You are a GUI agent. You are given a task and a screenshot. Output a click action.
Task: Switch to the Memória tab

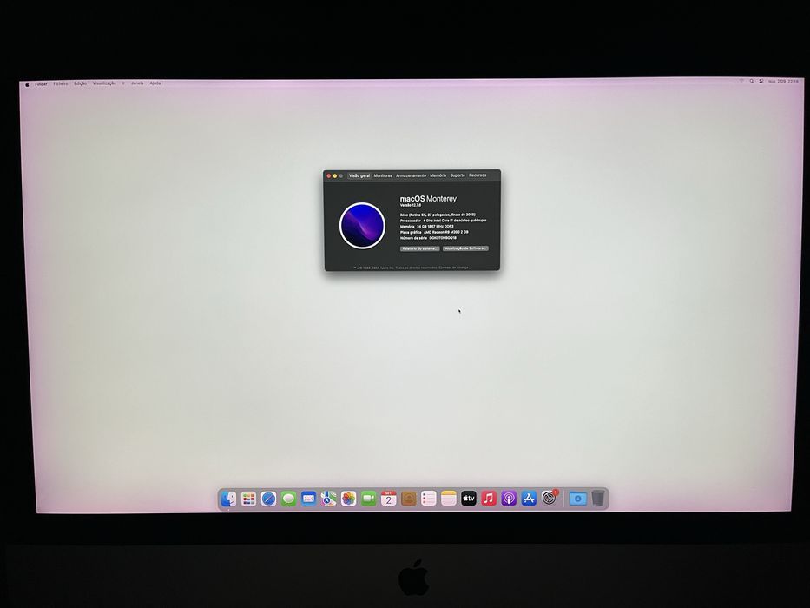point(438,175)
